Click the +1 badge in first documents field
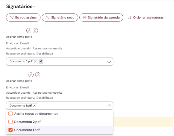 coord(41,62)
